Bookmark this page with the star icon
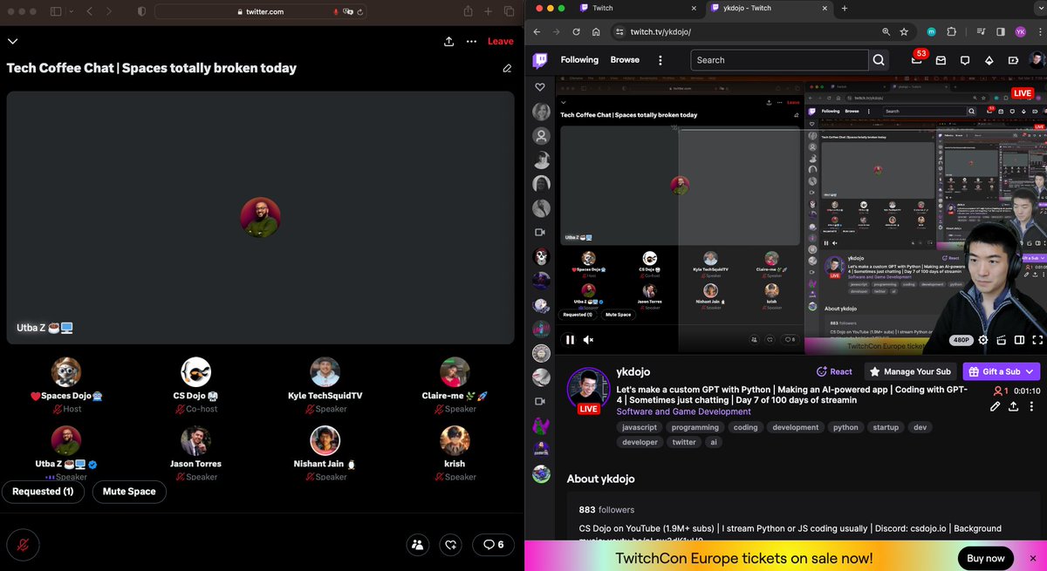The image size is (1047, 571). click(904, 31)
